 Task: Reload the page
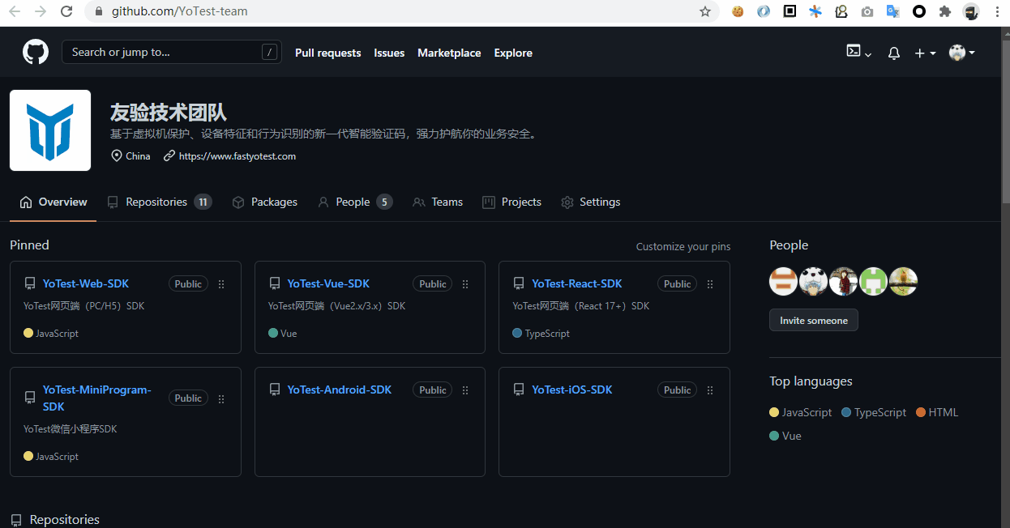click(66, 11)
